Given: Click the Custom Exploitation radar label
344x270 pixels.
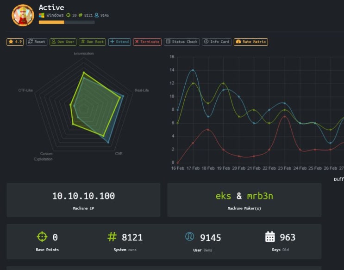Looking at the screenshot, I should 44,156.
